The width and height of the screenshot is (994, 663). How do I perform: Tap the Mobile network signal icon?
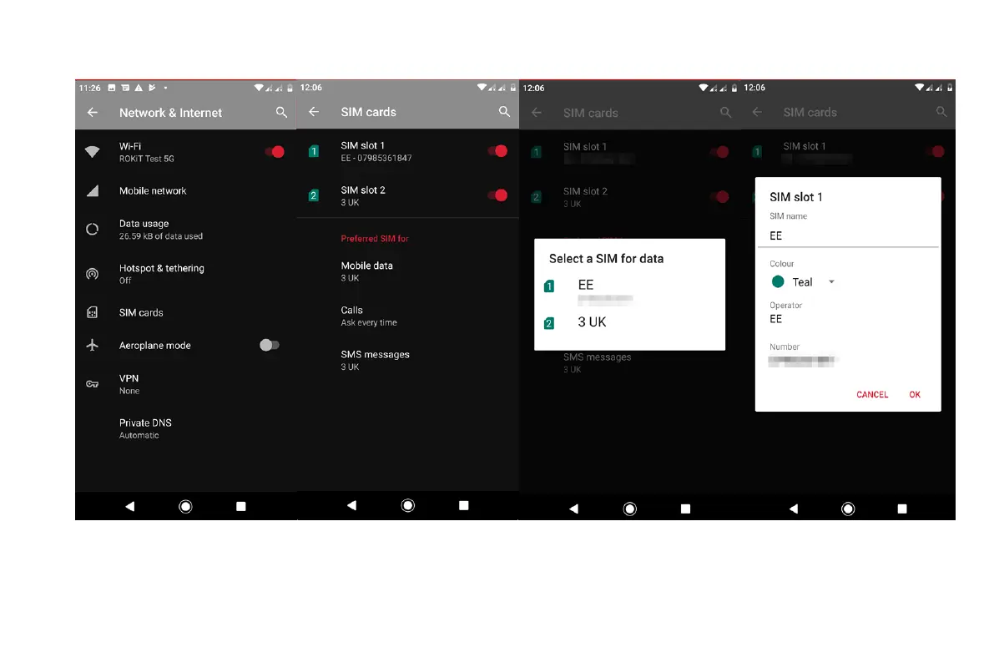tap(93, 190)
